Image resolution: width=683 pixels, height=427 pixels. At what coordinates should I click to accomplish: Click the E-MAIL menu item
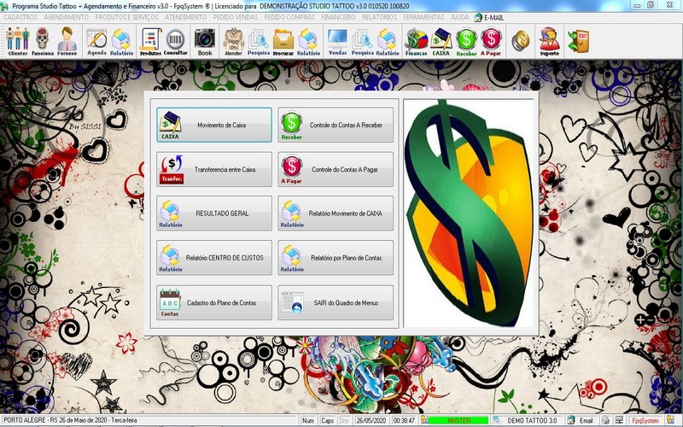click(x=489, y=17)
